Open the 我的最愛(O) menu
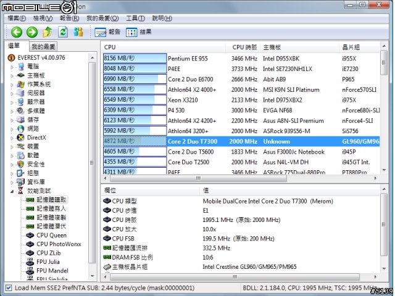Image resolution: width=395 pixels, height=296 pixels. point(102,18)
